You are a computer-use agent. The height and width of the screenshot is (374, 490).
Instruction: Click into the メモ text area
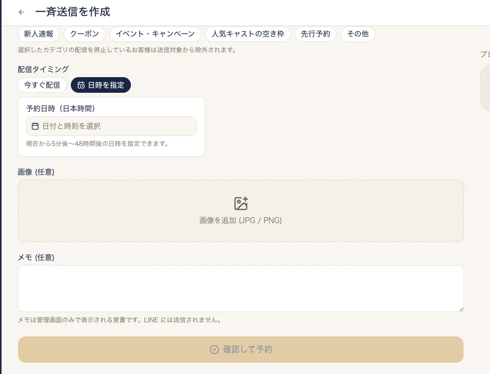(x=241, y=289)
